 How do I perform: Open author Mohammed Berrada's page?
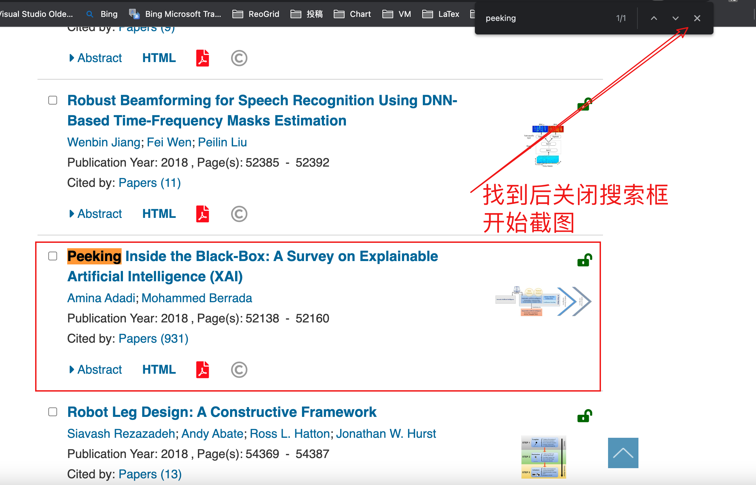point(197,298)
